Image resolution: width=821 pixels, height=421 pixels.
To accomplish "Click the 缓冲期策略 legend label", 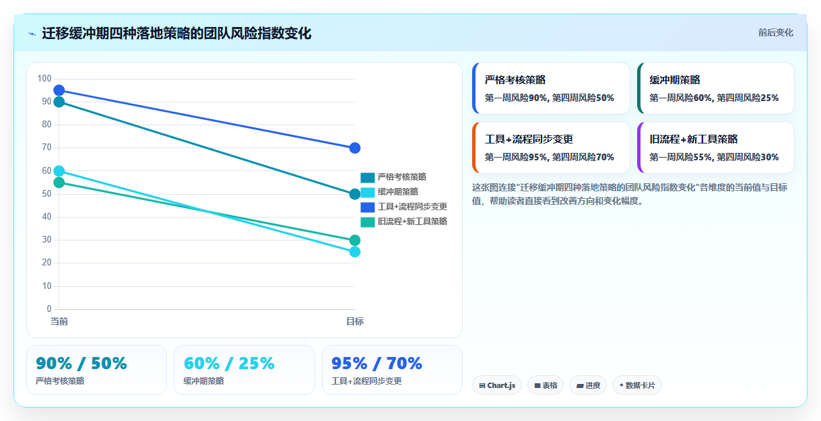I will (397, 192).
